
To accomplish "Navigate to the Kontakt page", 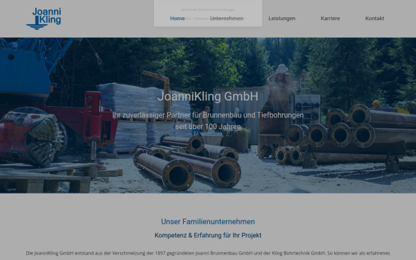I will click(x=374, y=19).
